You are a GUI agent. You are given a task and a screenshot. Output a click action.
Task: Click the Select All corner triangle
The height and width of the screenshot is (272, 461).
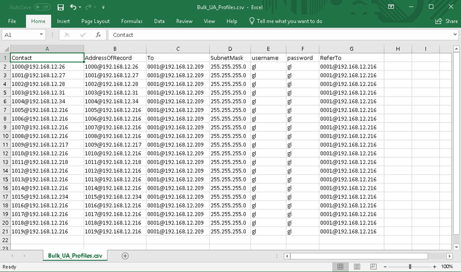(x=6, y=49)
